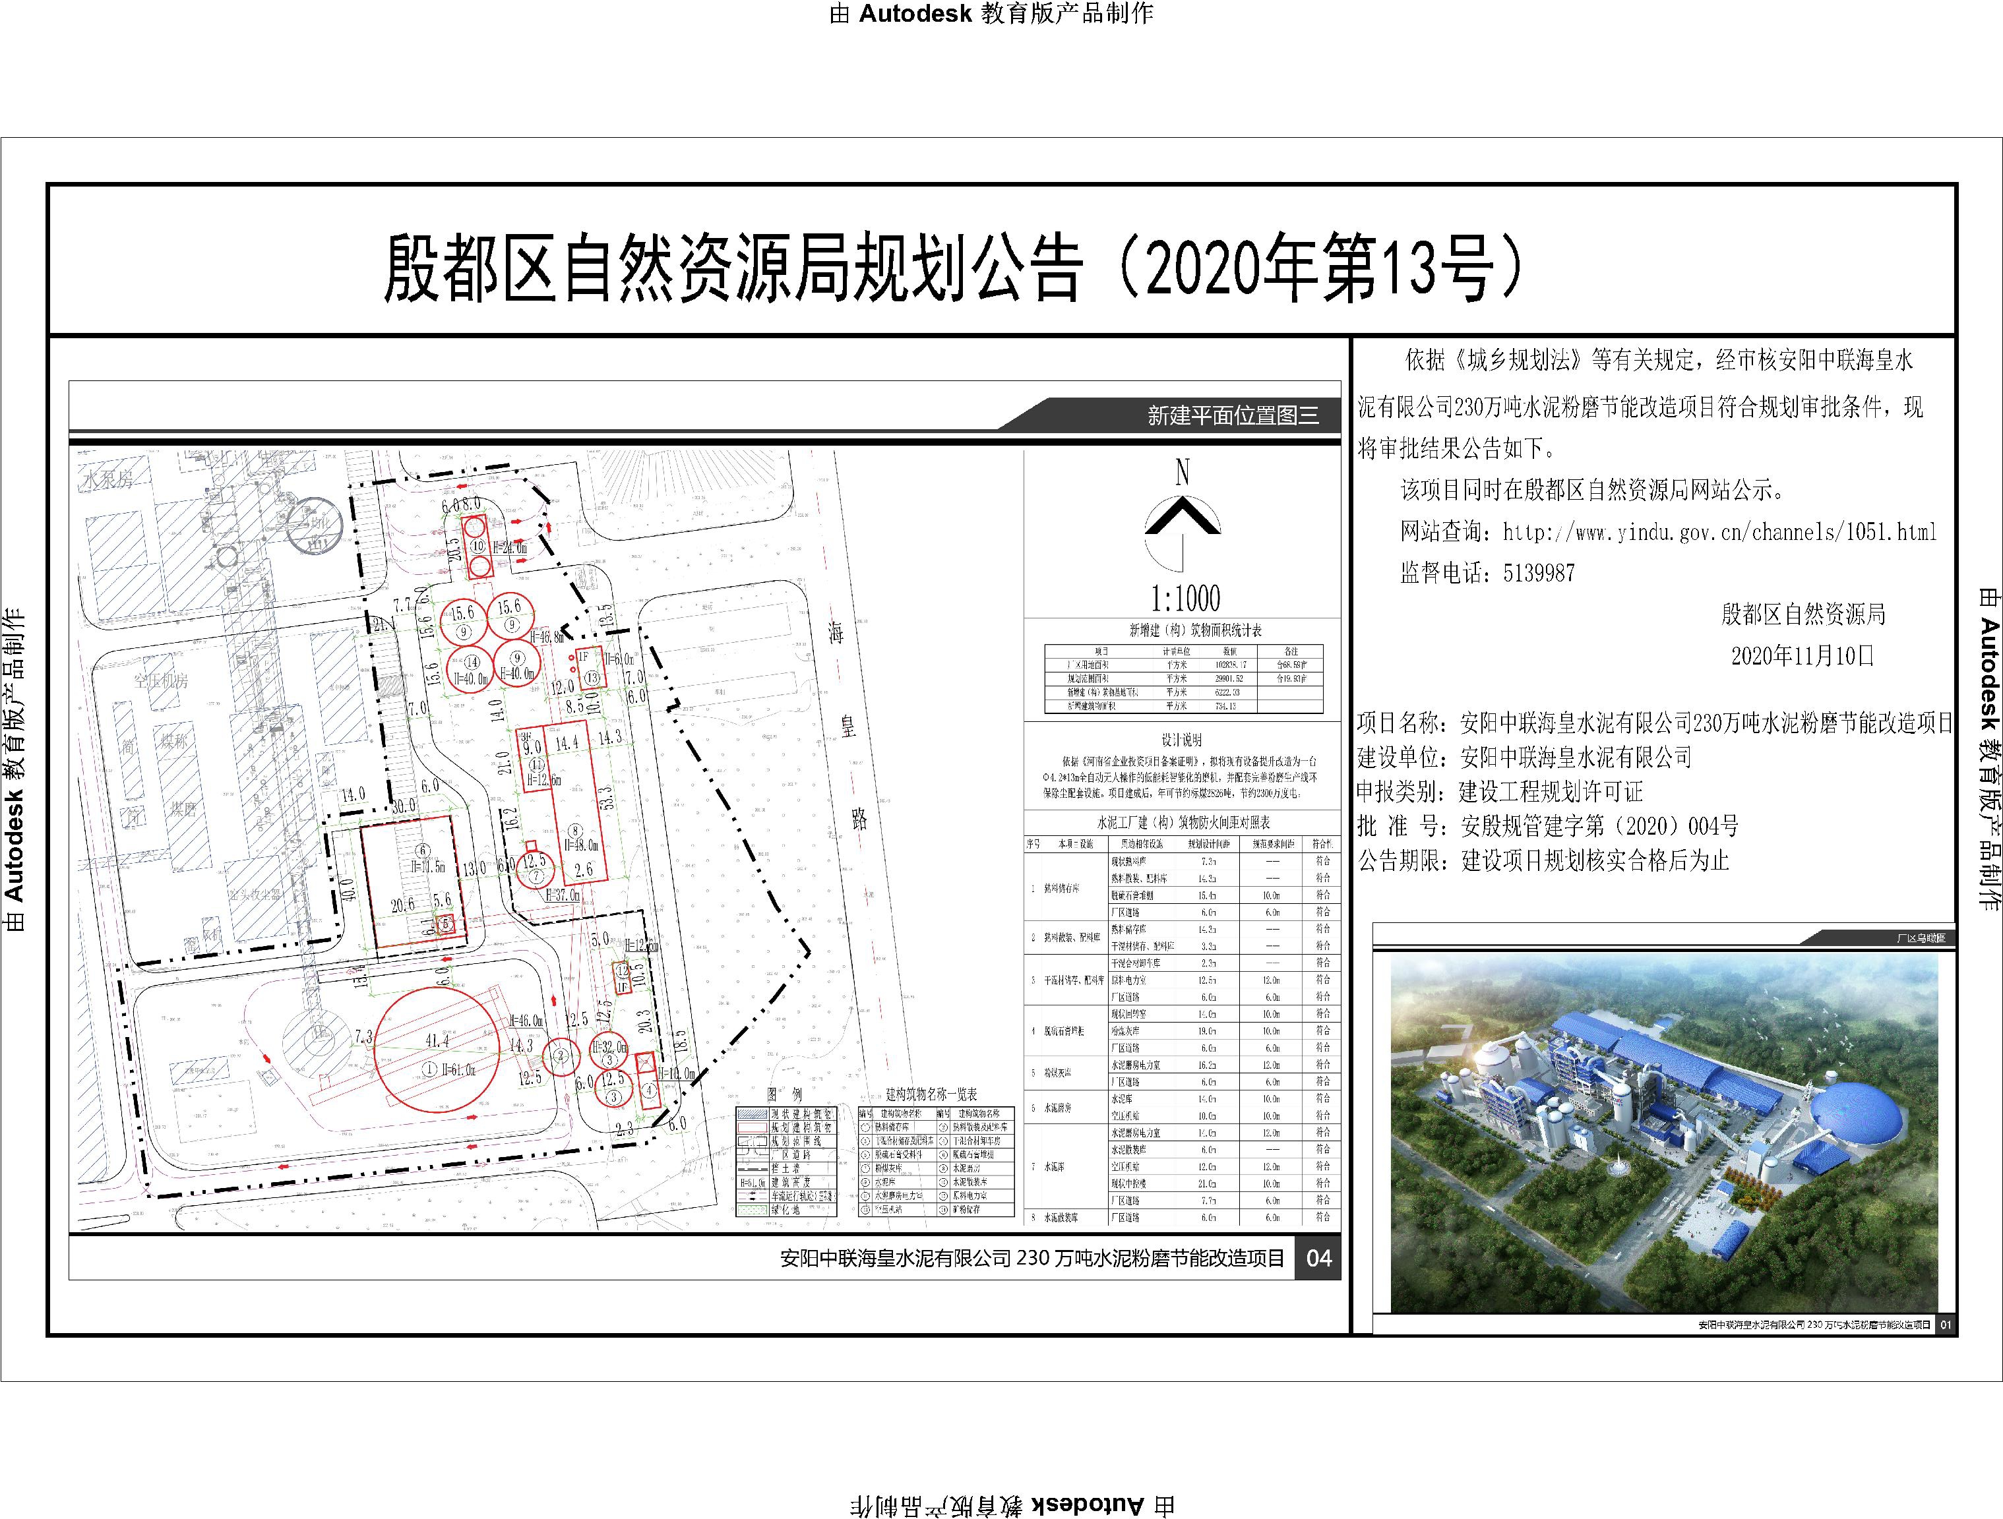The height and width of the screenshot is (1519, 2003).
Task: Click the 现状建构筑物 hatched legend swatch
Action: tap(753, 1114)
